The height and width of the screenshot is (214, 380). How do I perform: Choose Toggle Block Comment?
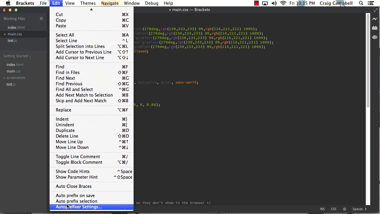click(92, 162)
